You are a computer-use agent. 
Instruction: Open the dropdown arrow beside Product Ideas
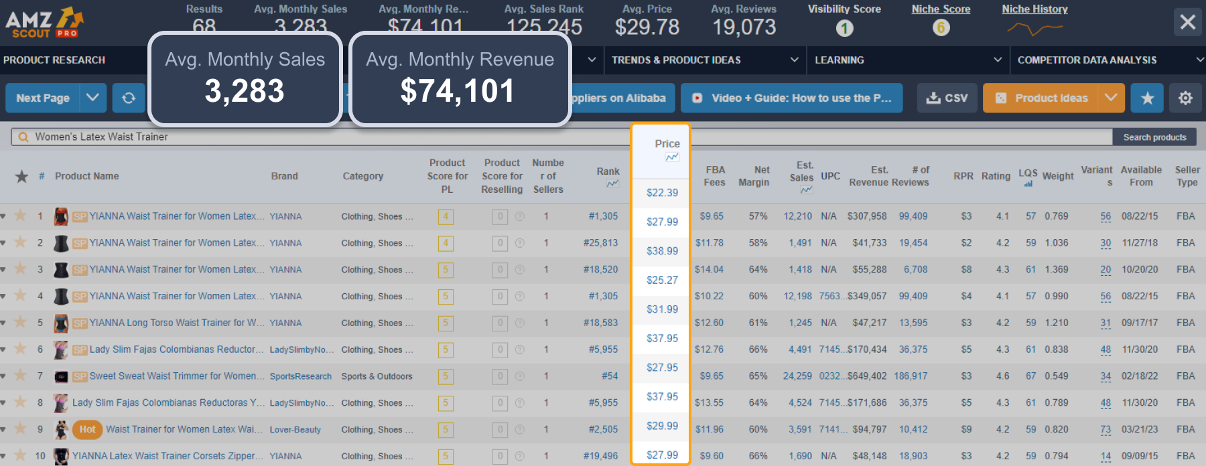coord(1111,98)
